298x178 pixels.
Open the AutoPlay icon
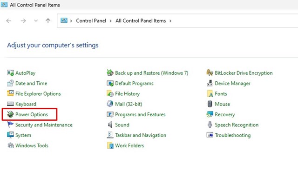click(x=10, y=73)
